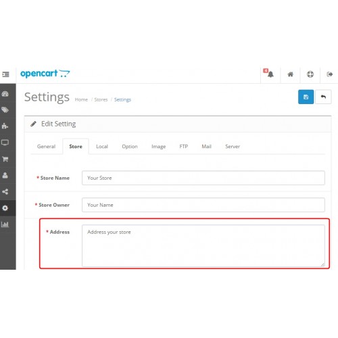Open Sales via sidebar cart icon
The image size is (338, 338).
tap(5, 159)
